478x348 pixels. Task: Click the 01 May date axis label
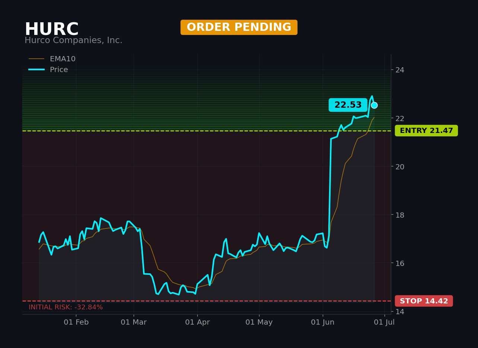point(259,322)
